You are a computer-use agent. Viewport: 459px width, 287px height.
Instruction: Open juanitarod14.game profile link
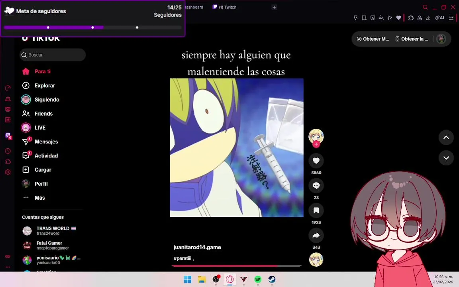(x=197, y=247)
